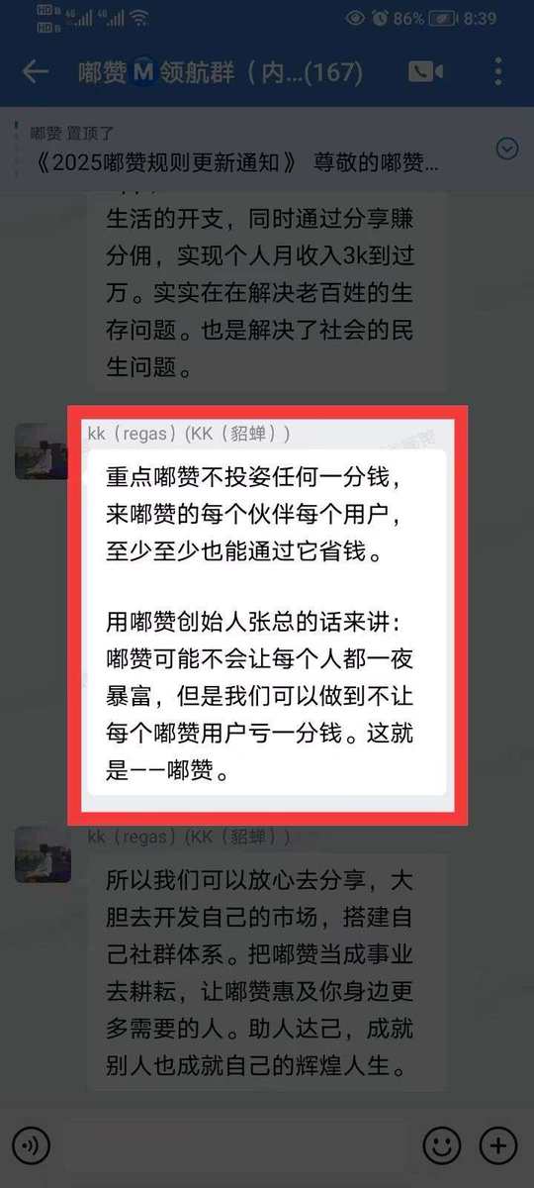Tap the alarm clock status icon
Image resolution: width=534 pixels, height=1188 pixels.
click(381, 18)
